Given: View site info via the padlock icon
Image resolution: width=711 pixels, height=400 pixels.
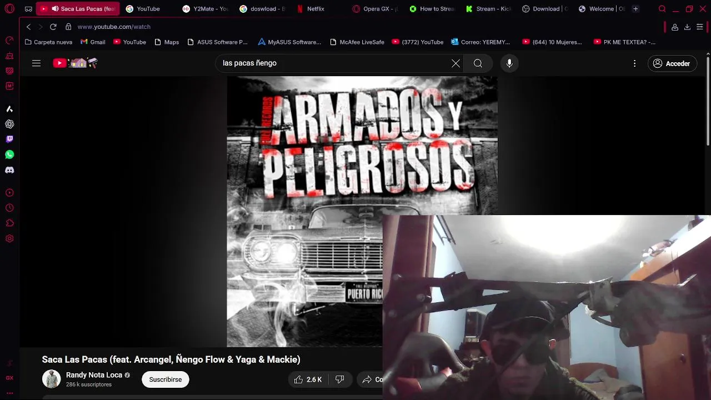Looking at the screenshot, I should point(68,27).
